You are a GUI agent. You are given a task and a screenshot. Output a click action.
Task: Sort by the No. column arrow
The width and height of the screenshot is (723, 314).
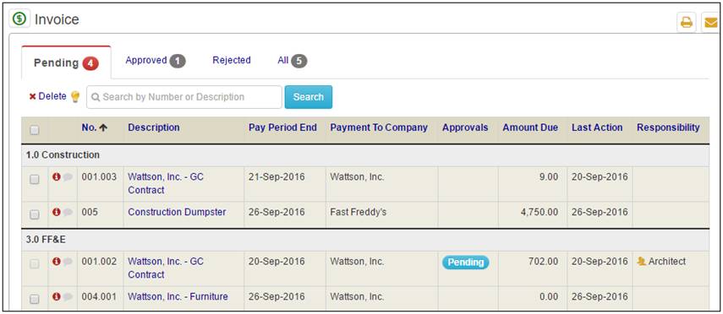[x=103, y=127]
